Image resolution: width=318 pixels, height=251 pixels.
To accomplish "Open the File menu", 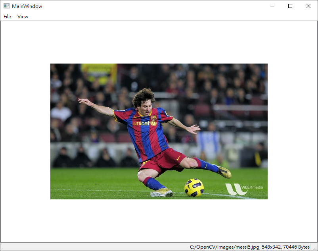I will tap(7, 17).
